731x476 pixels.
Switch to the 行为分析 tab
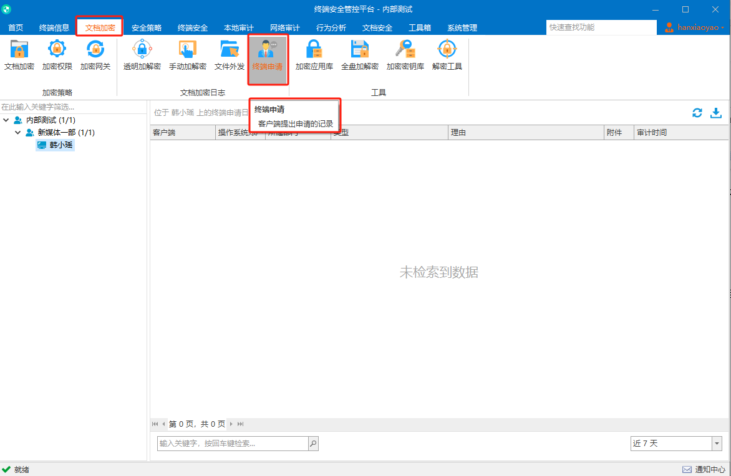pyautogui.click(x=331, y=28)
